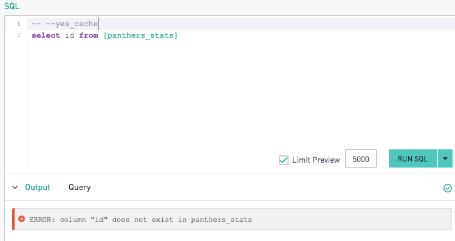Click the Limit Preview label text
455x241 pixels.
click(316, 160)
